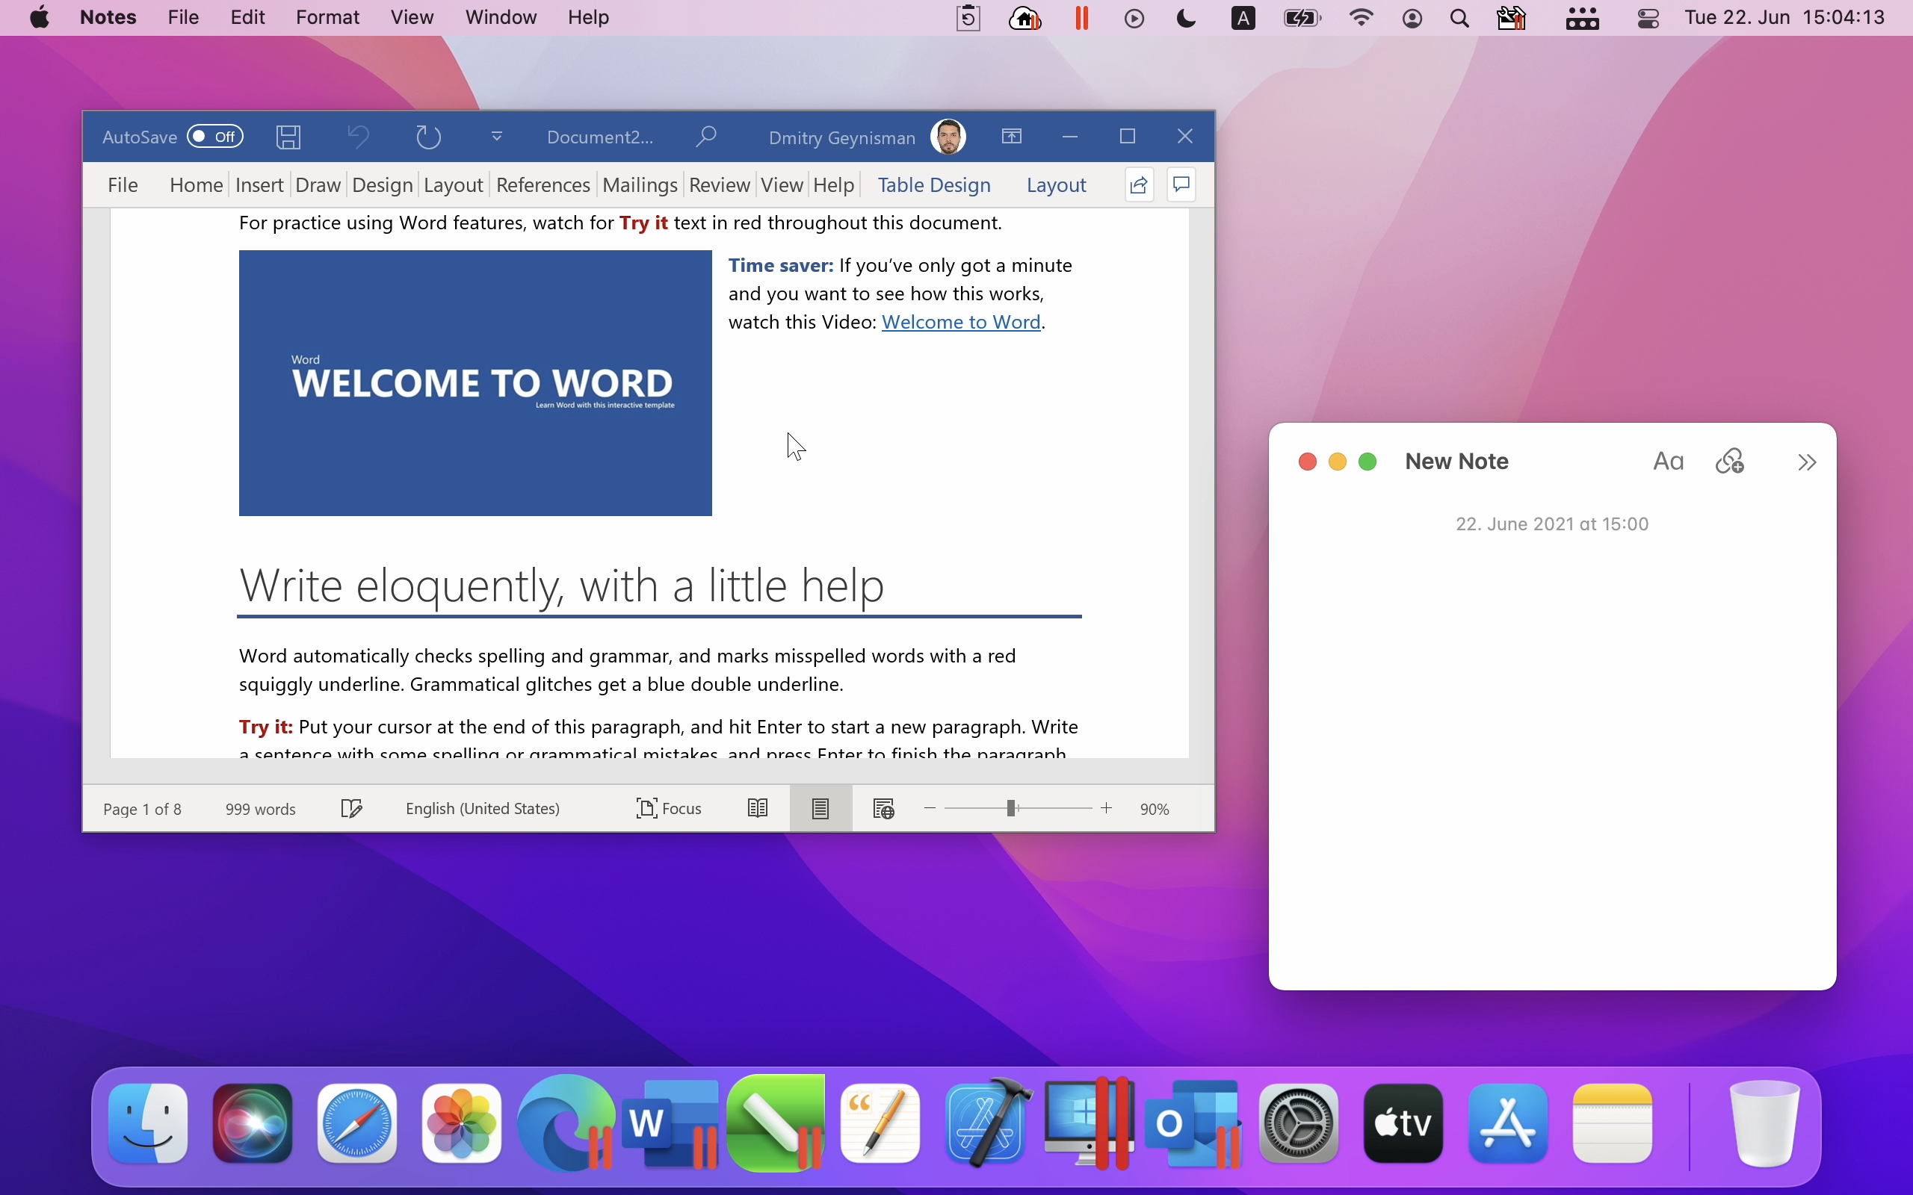Image resolution: width=1913 pixels, height=1195 pixels.
Task: Click the Notes collaboration share icon
Action: pos(1730,462)
